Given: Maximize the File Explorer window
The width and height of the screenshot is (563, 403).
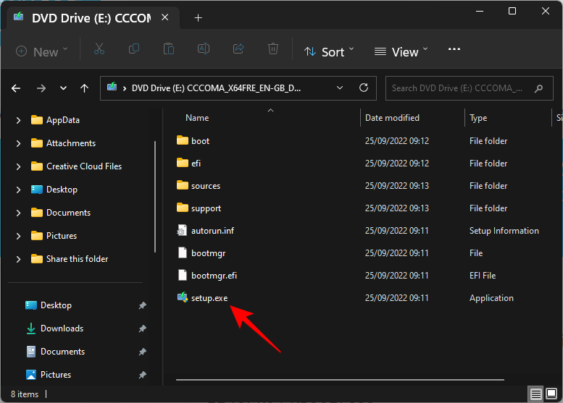Looking at the screenshot, I should [512, 11].
